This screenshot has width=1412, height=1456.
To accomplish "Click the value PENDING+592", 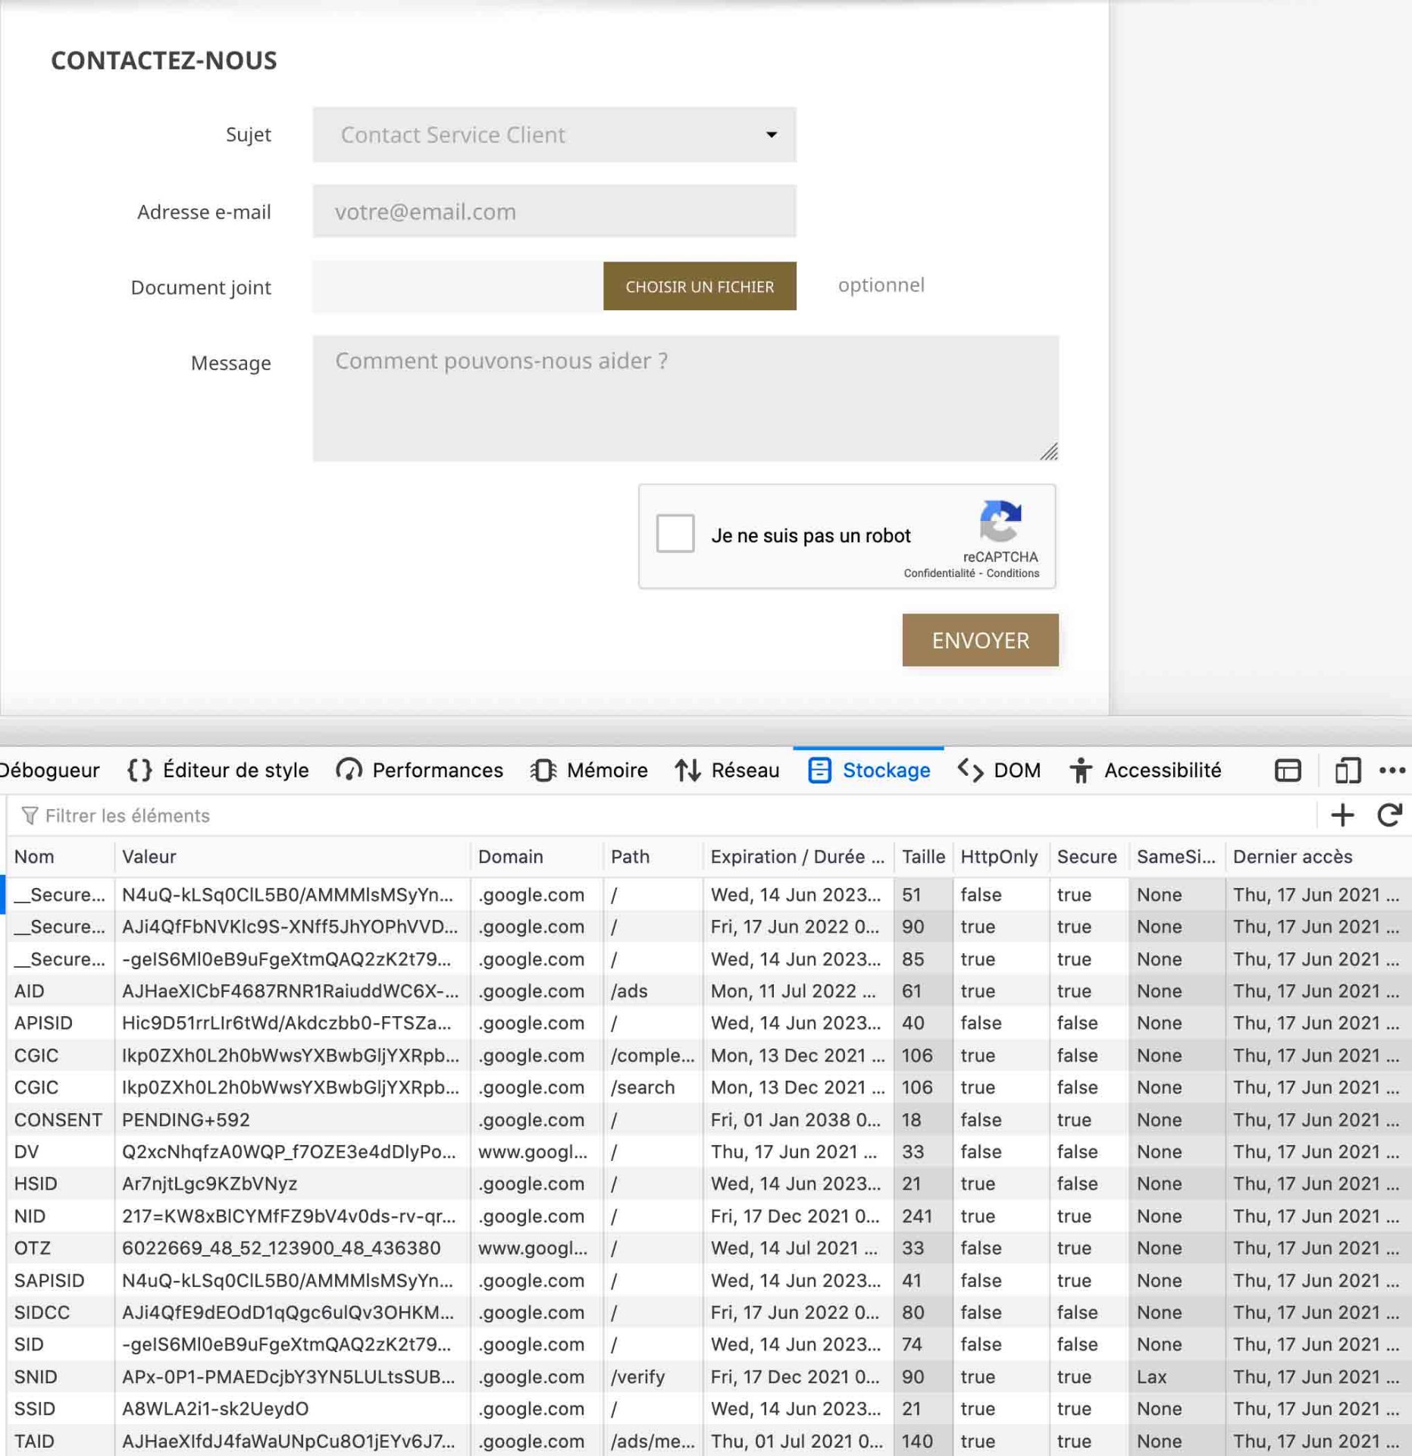I will pyautogui.click(x=186, y=1120).
